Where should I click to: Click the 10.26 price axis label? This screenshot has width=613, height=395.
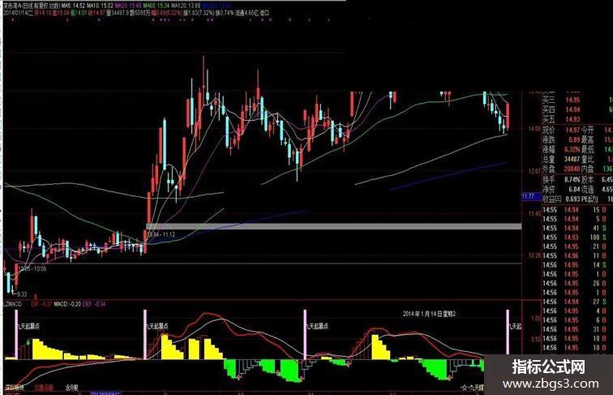(534, 256)
